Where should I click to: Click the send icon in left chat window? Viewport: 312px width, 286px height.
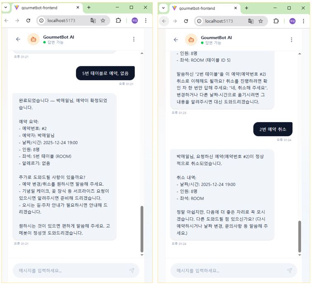pyautogui.click(x=132, y=270)
